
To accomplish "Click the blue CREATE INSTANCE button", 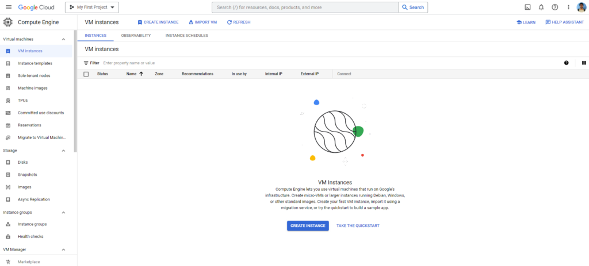I will point(308,226).
